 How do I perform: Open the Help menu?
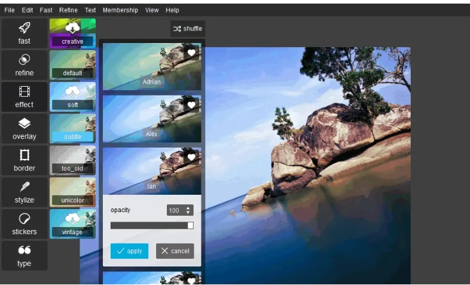click(172, 10)
